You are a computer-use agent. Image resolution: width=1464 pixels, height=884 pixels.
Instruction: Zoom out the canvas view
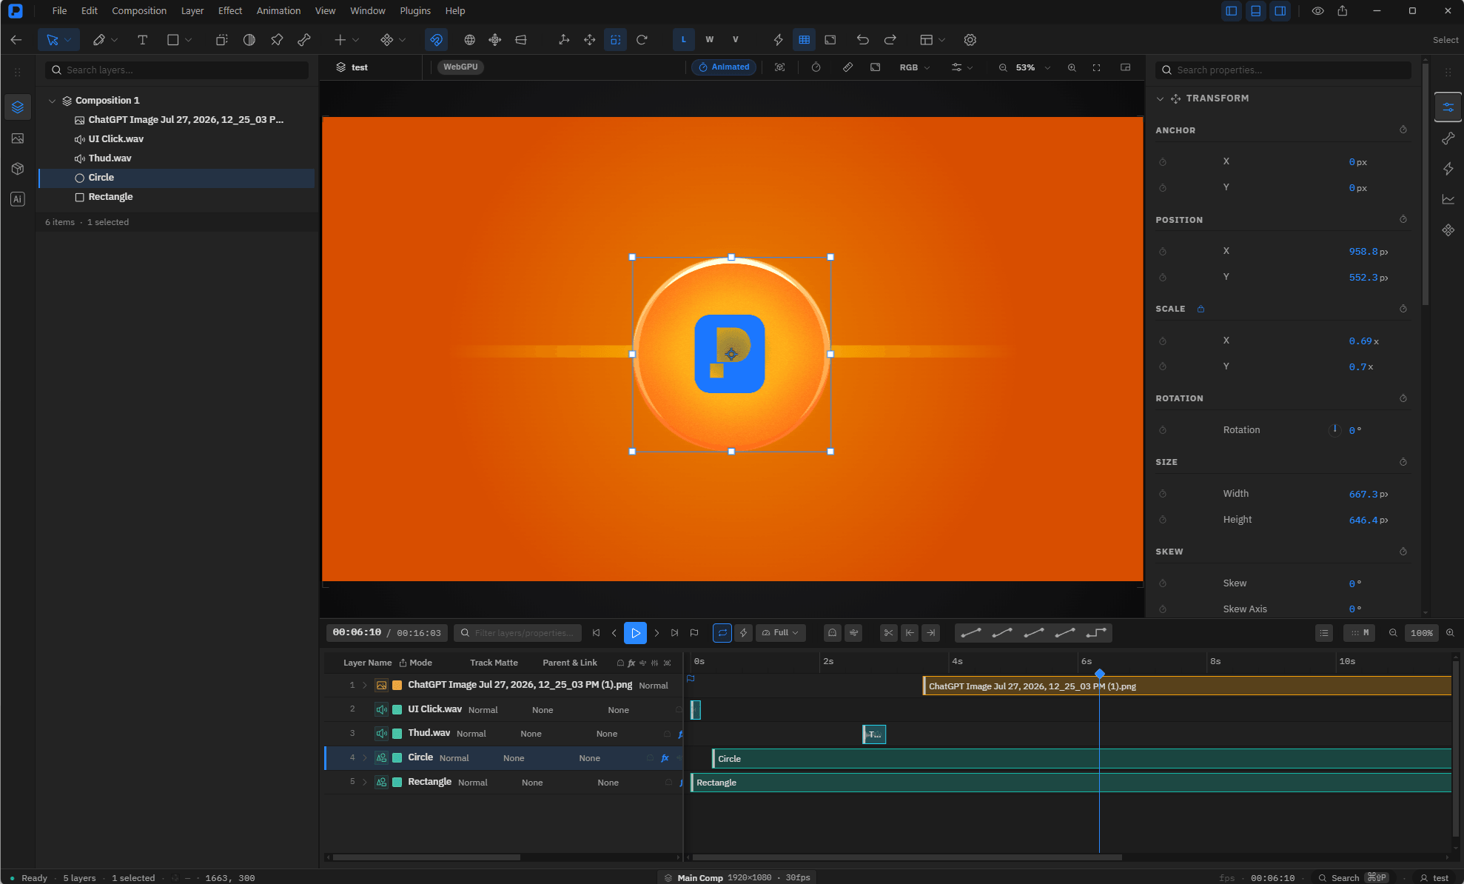pyautogui.click(x=1003, y=67)
